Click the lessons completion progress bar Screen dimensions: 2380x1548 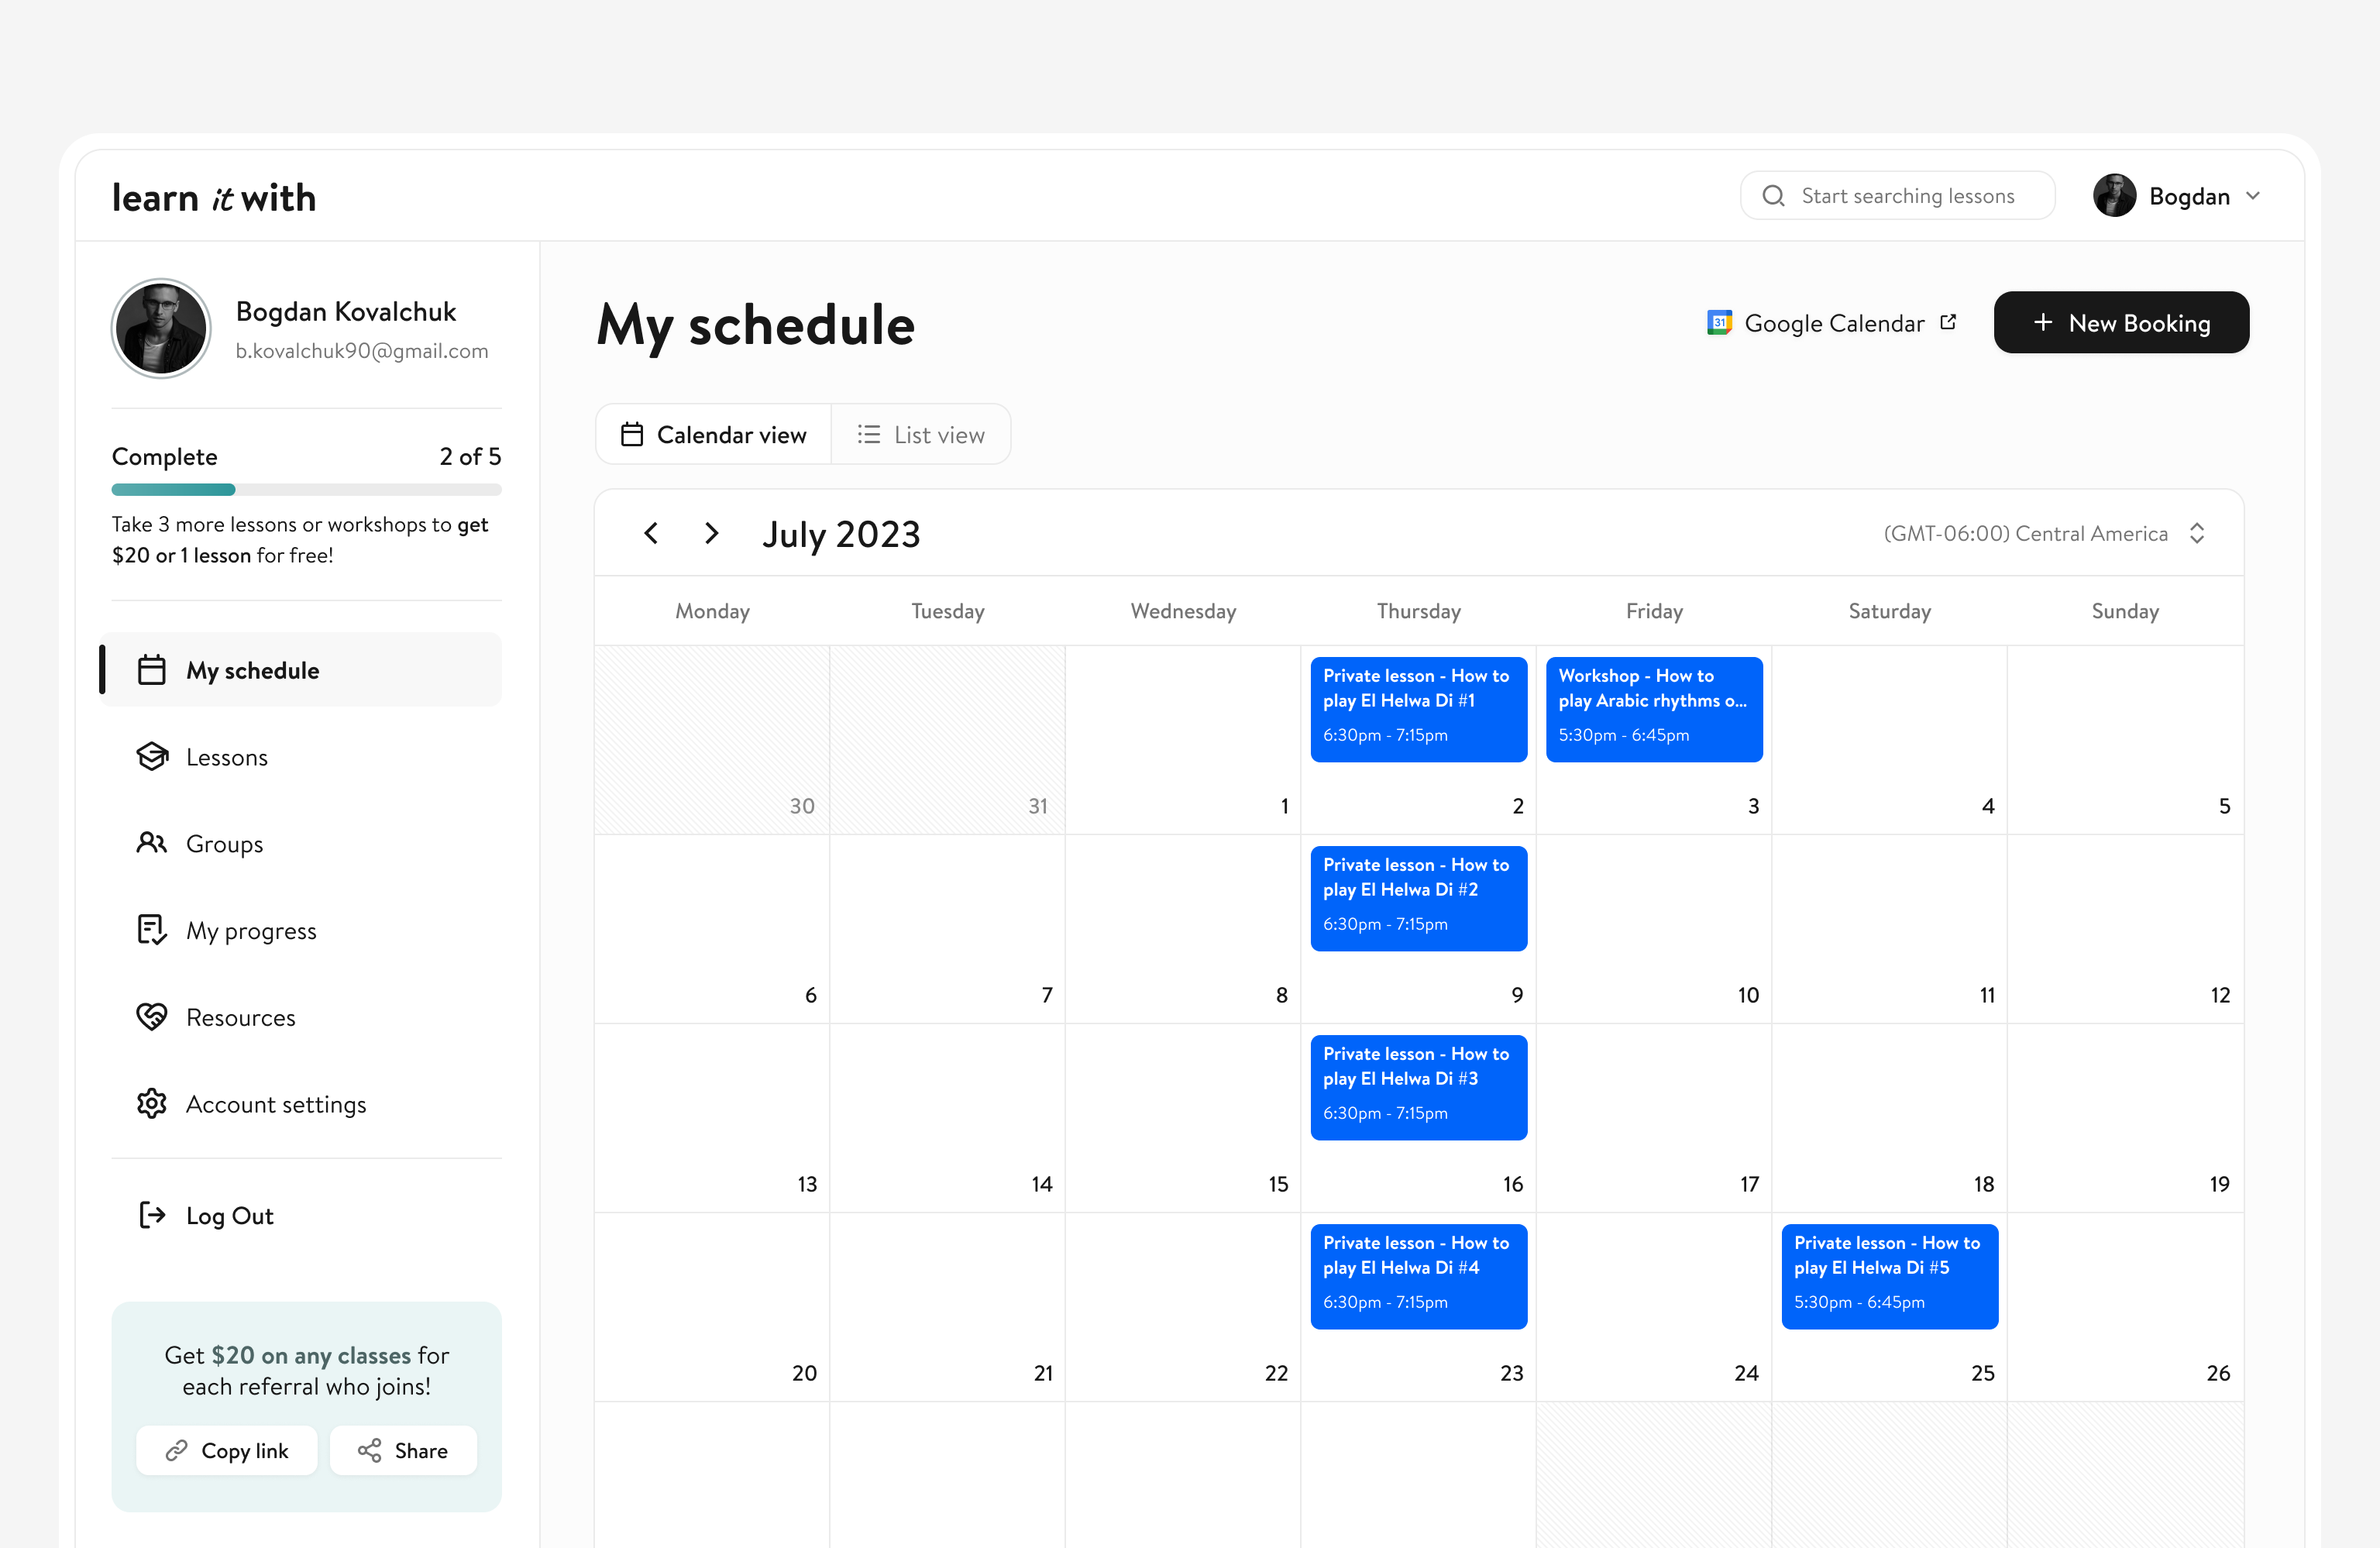306,490
